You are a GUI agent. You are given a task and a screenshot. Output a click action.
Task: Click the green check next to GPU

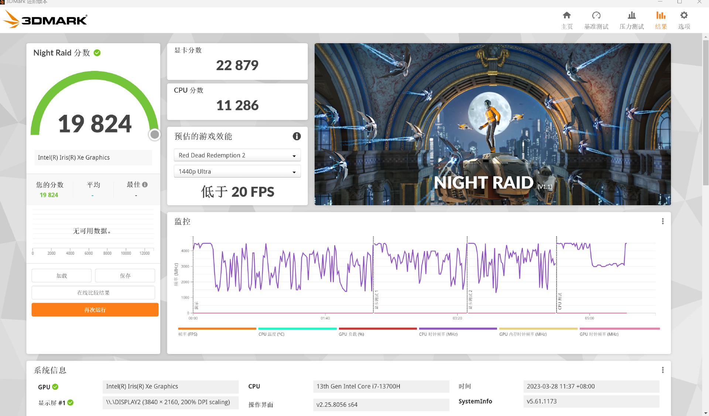pos(55,387)
